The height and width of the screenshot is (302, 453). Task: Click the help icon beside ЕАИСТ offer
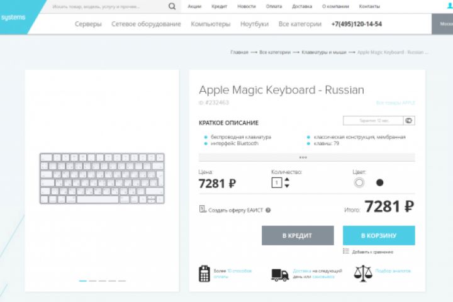pyautogui.click(x=268, y=211)
